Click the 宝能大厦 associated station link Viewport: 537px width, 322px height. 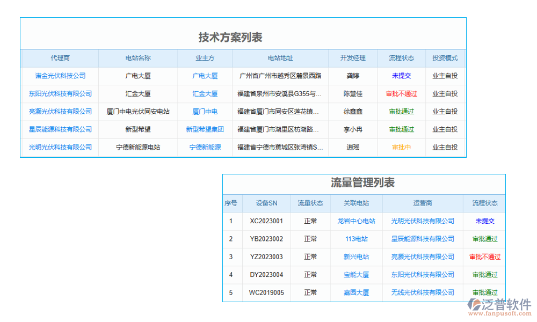[x=356, y=275]
